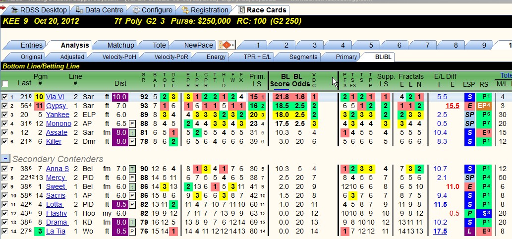
Task: Uncheck the Monono row checkbox
Action: point(4,124)
